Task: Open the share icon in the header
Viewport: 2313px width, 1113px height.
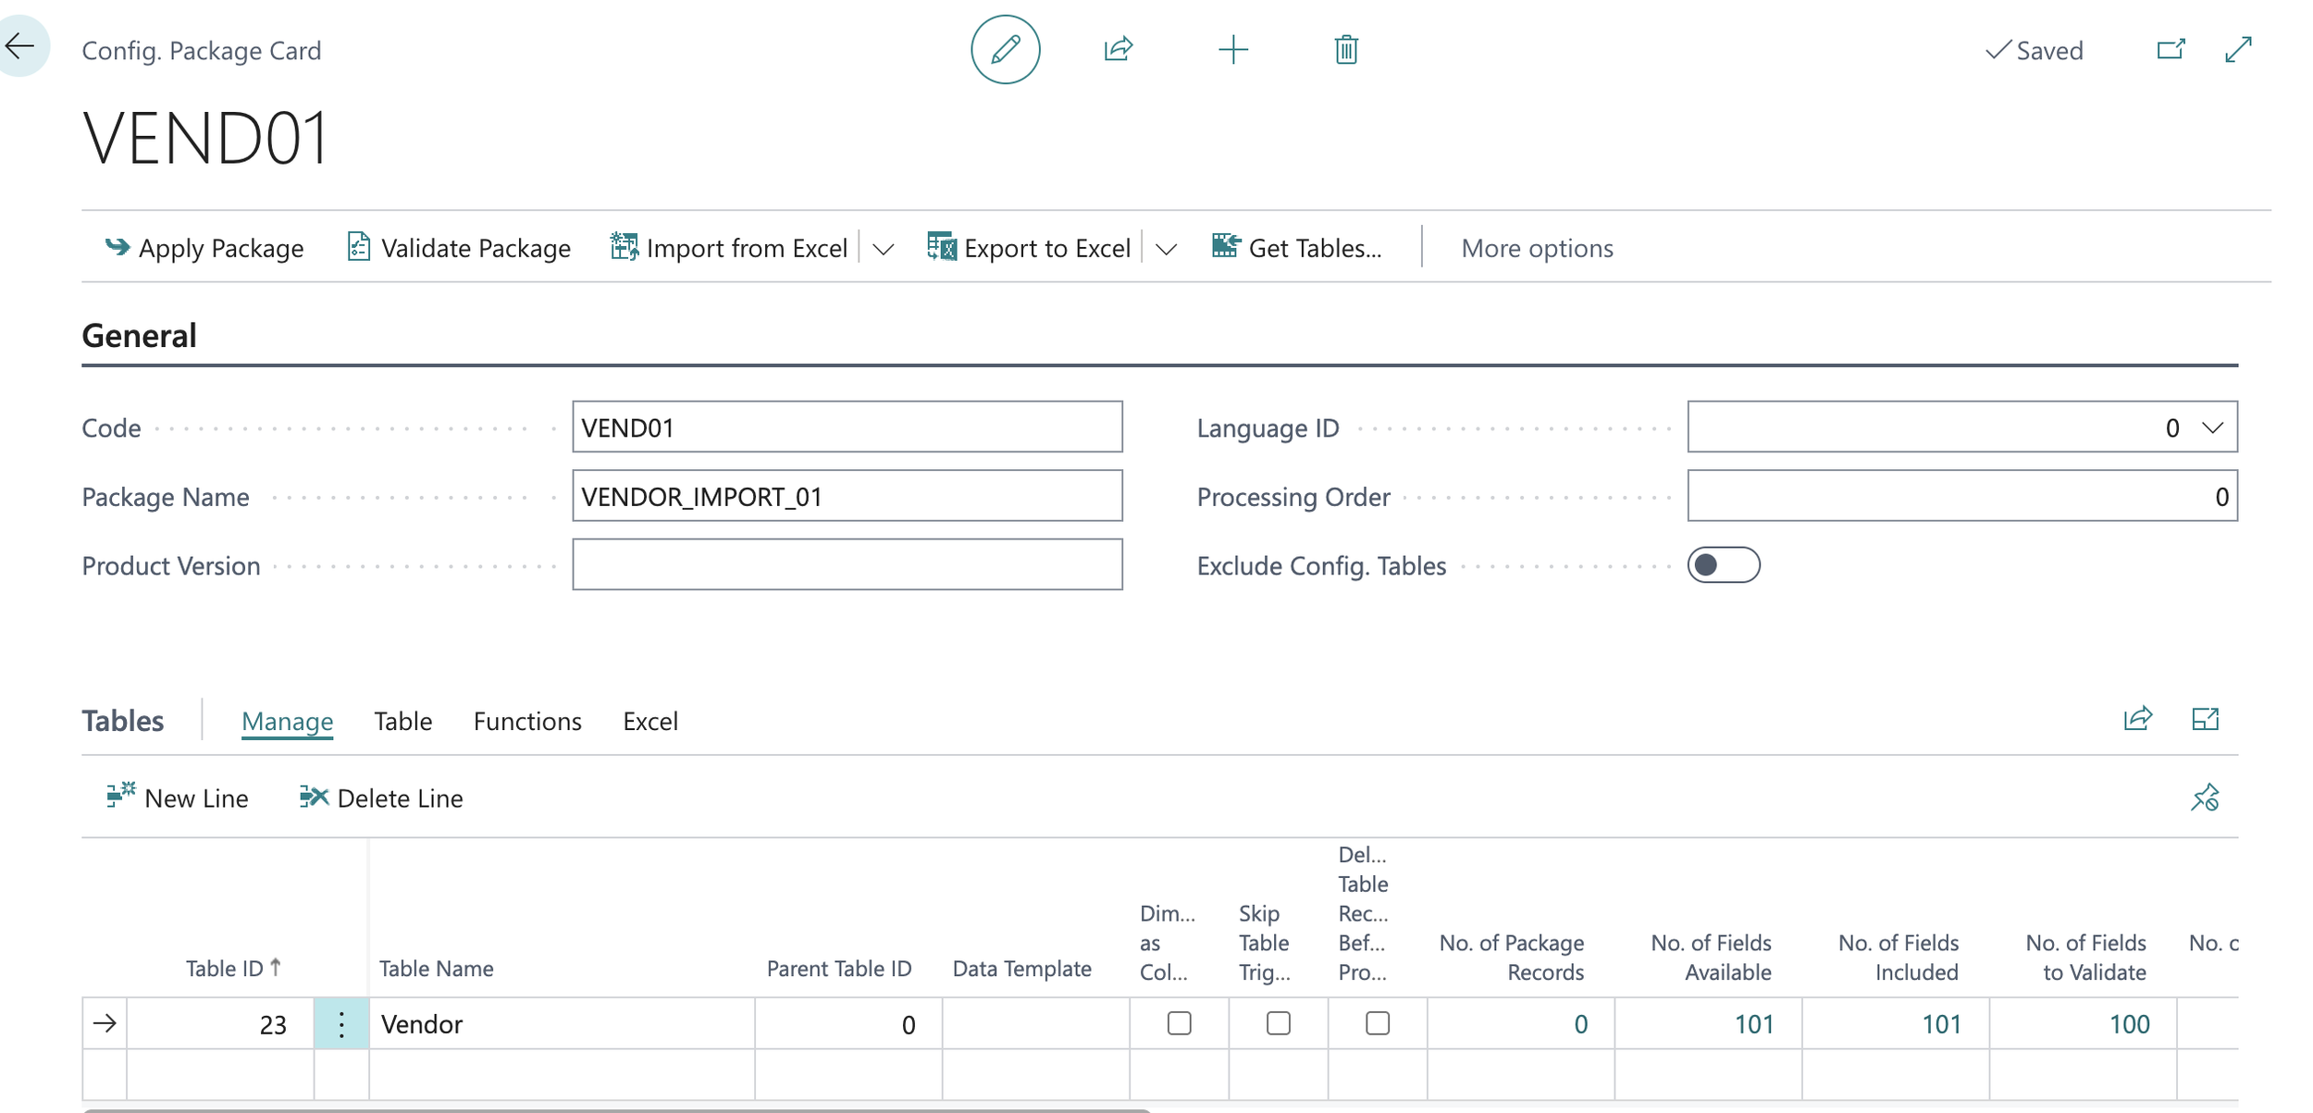Action: tap(1119, 49)
